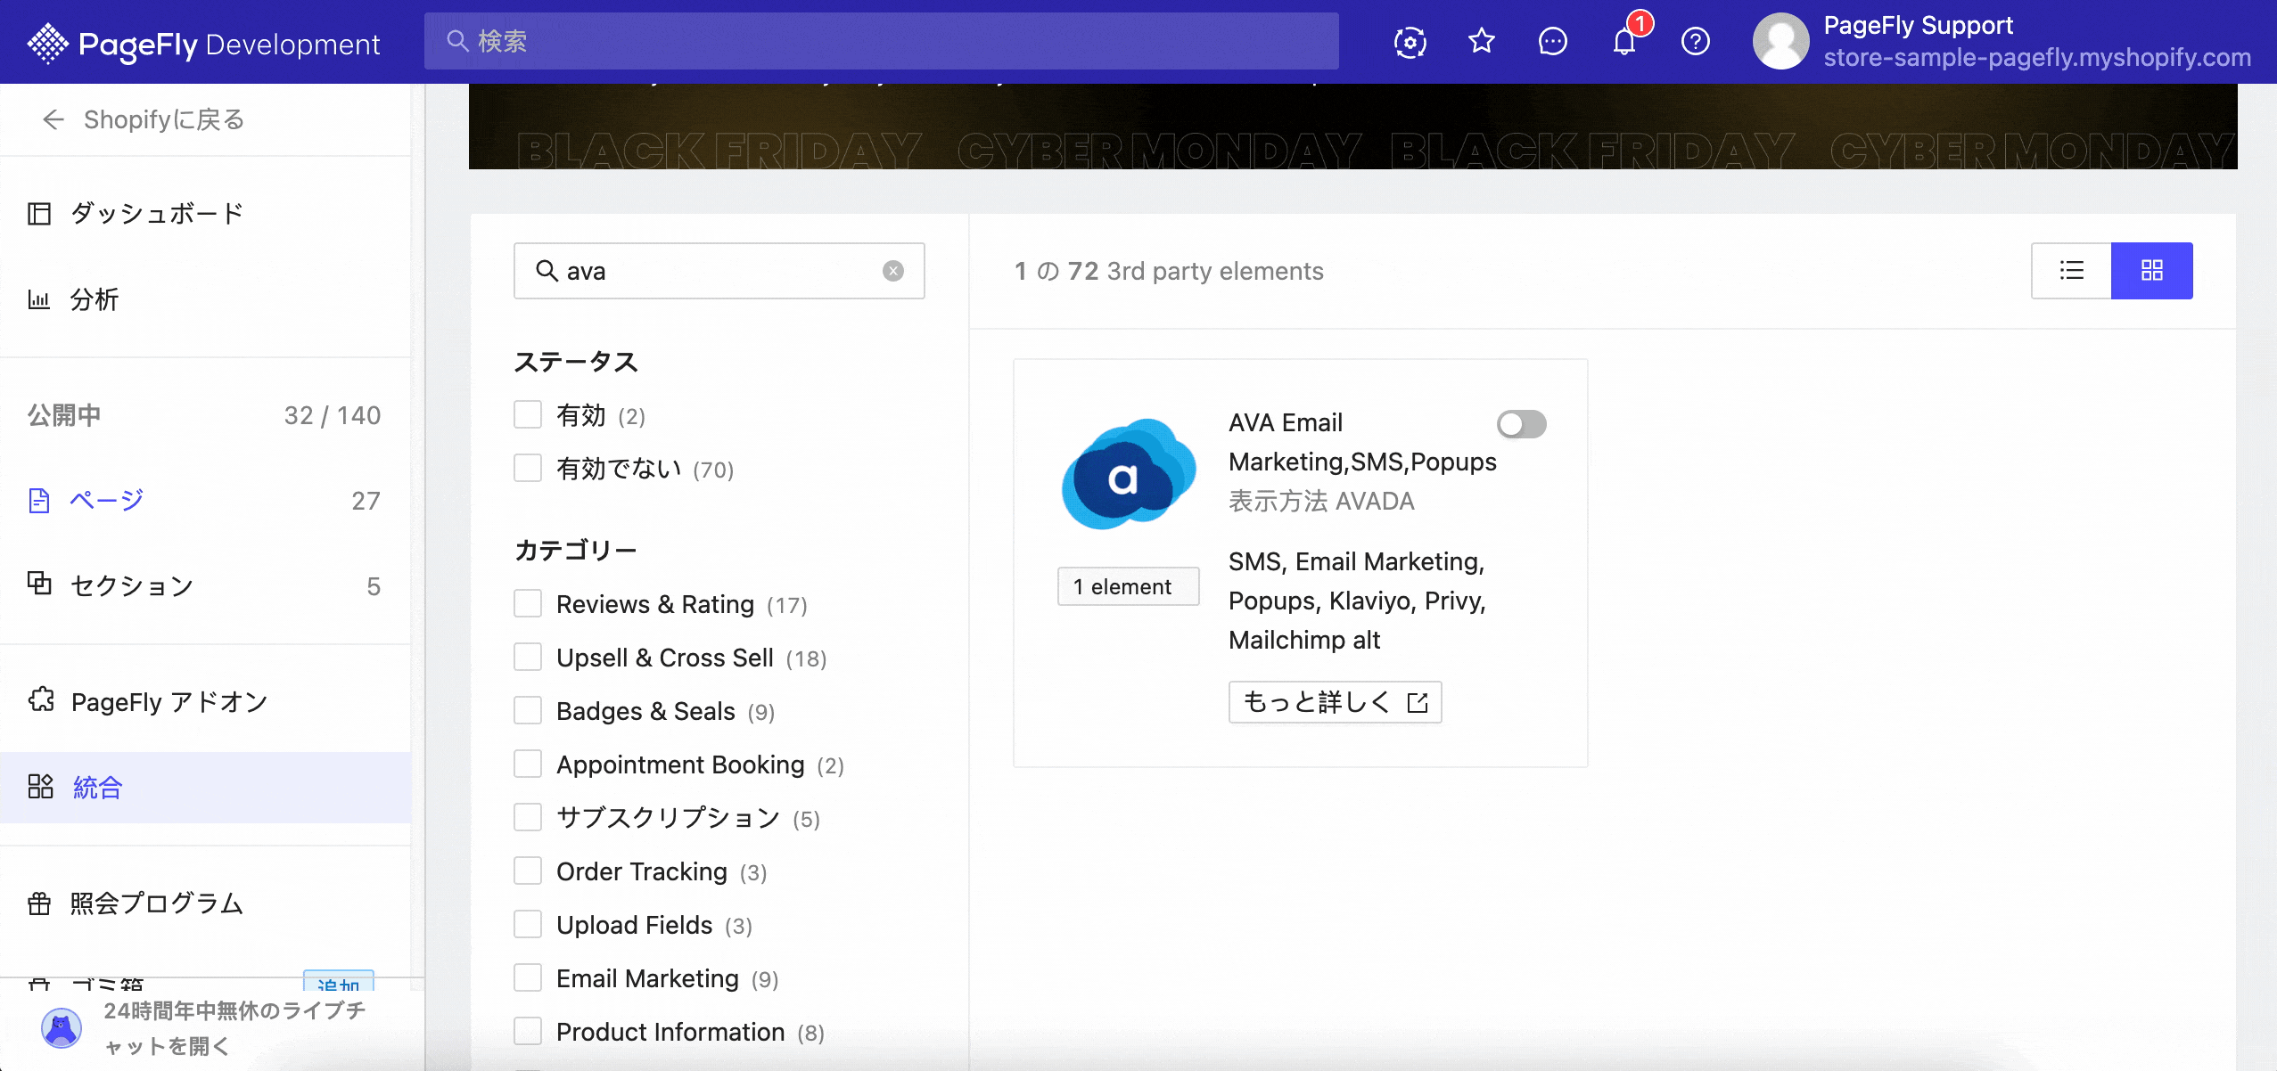Image resolution: width=2277 pixels, height=1071 pixels.
Task: Switch to grid view layout
Action: click(x=2152, y=271)
